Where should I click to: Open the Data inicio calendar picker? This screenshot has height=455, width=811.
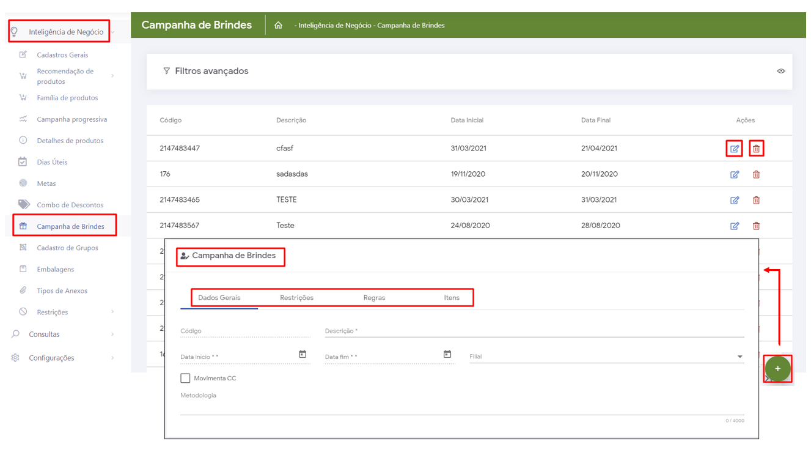[303, 355]
